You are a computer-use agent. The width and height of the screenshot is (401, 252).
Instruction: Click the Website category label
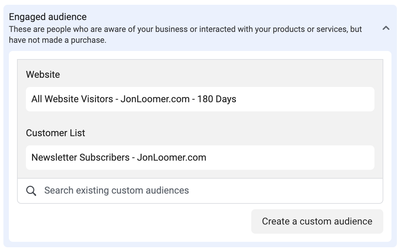[43, 74]
